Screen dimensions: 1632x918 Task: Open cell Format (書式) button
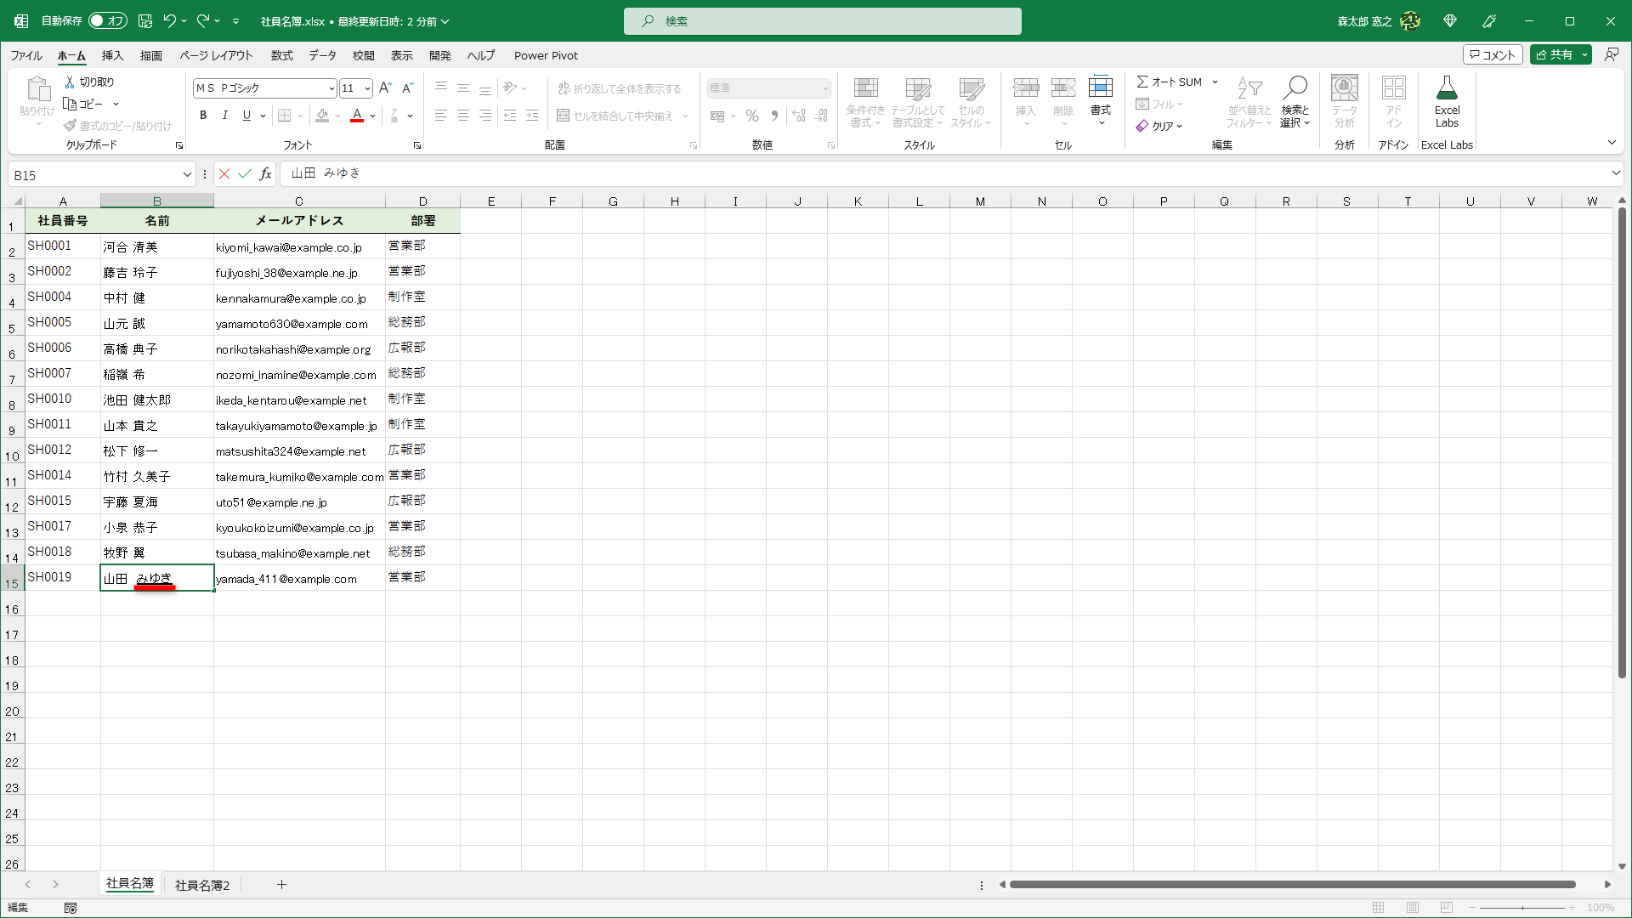[1101, 100]
